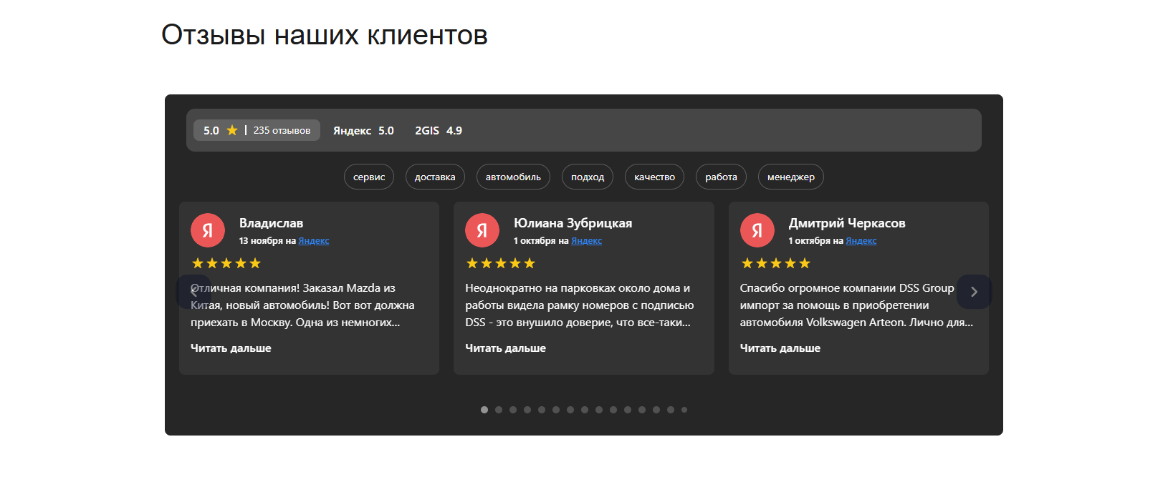Image resolution: width=1168 pixels, height=477 pixels.
Task: Filter reviews by качество tag
Action: tap(654, 177)
